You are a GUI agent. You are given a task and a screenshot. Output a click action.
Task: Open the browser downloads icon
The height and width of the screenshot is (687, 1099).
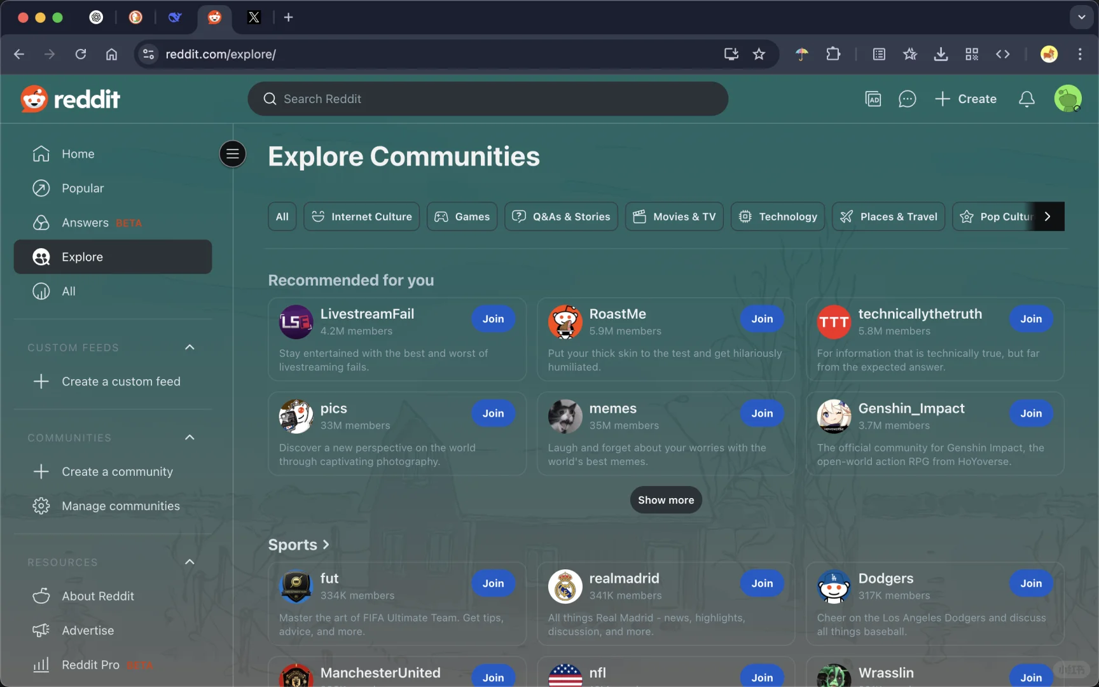point(941,54)
